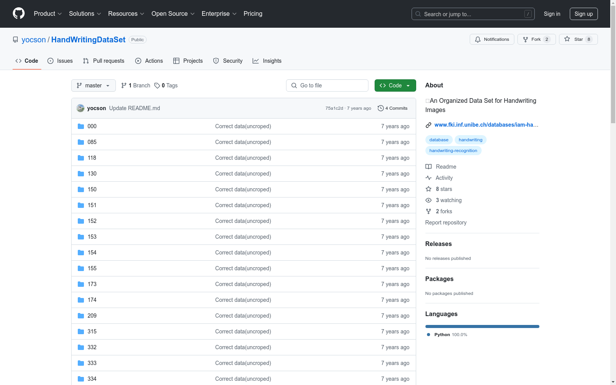
Task: Click the commit history clock icon
Action: click(x=381, y=108)
